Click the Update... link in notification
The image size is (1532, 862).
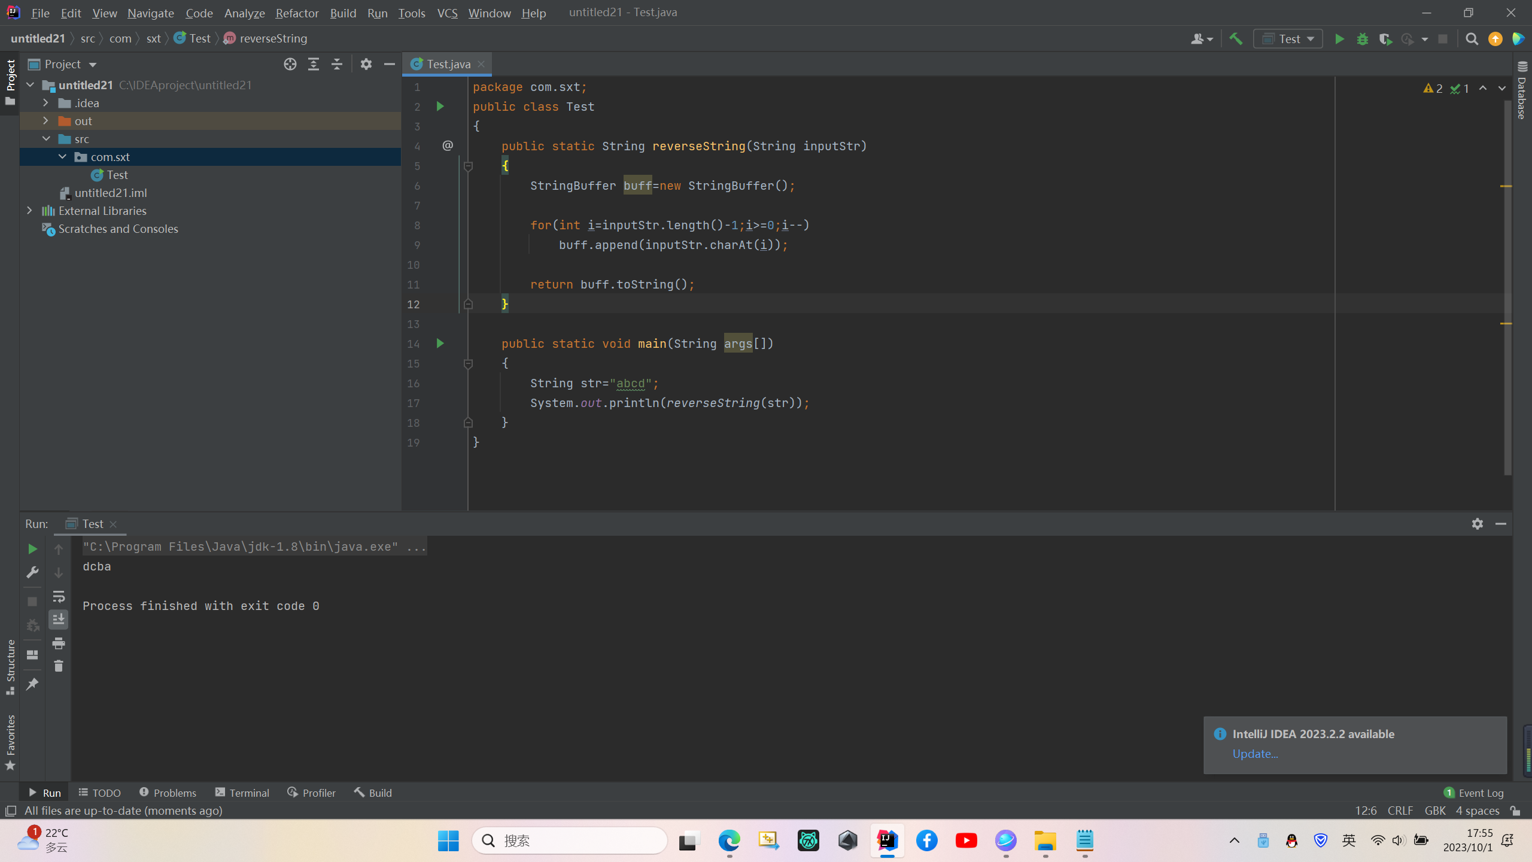click(1255, 754)
